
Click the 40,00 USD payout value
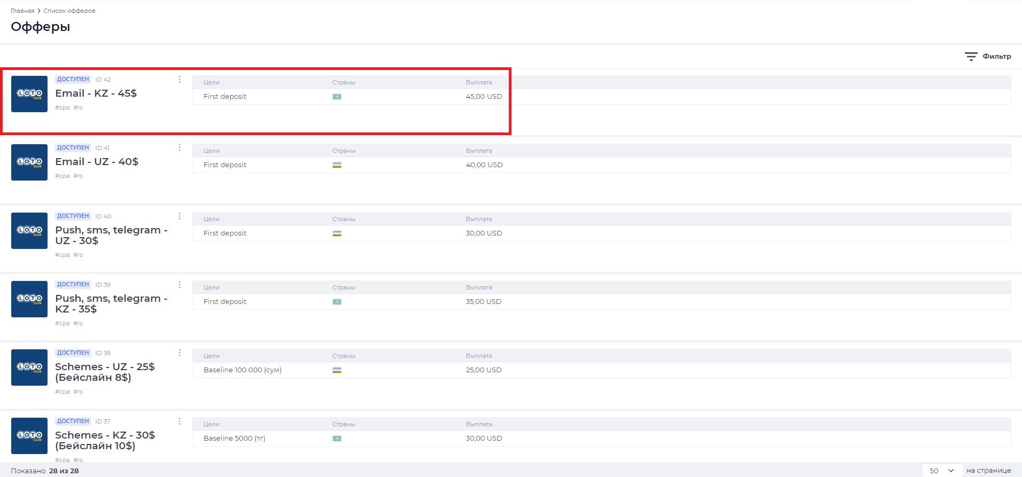pos(484,165)
